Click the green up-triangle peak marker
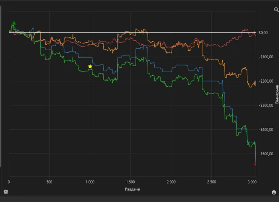This screenshot has height=202, width=279. 14,23
